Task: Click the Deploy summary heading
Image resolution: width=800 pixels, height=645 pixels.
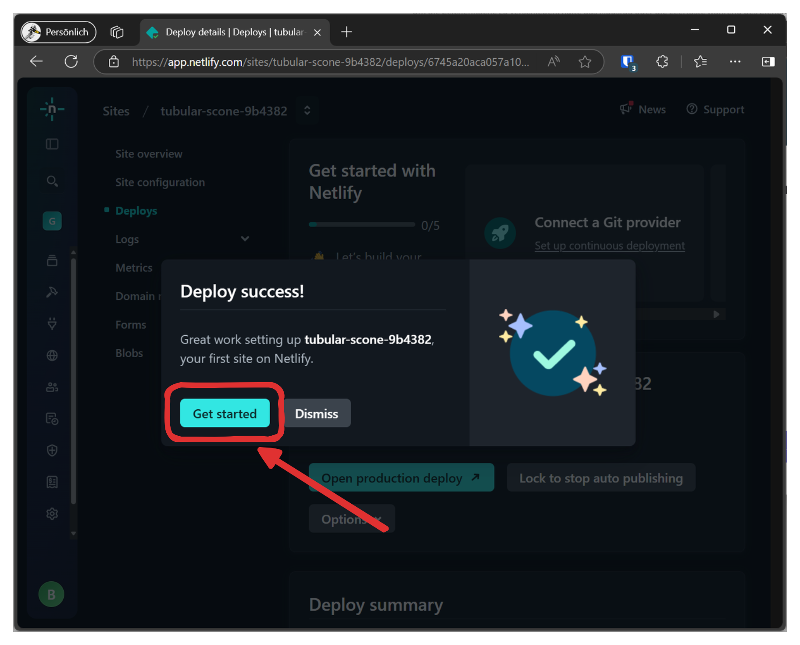Action: click(x=376, y=605)
